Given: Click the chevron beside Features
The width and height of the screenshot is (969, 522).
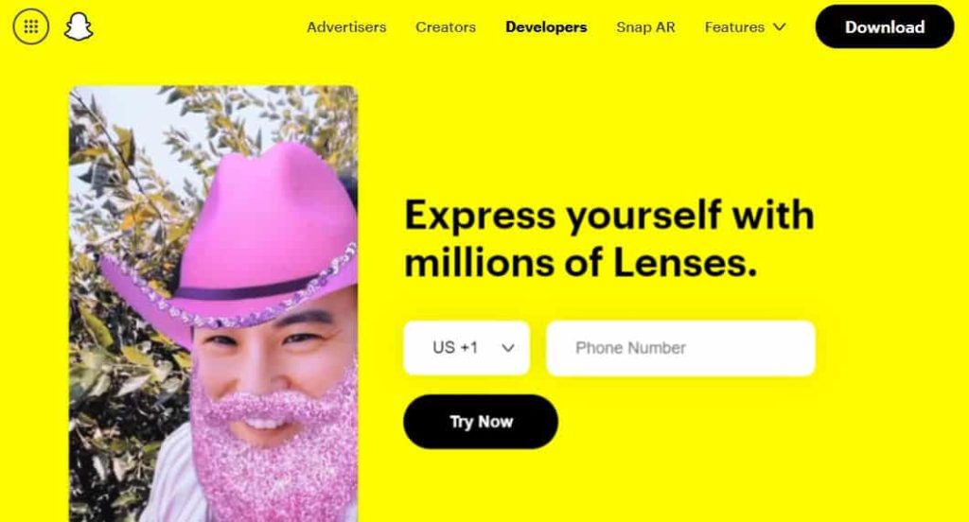Looking at the screenshot, I should tap(780, 27).
